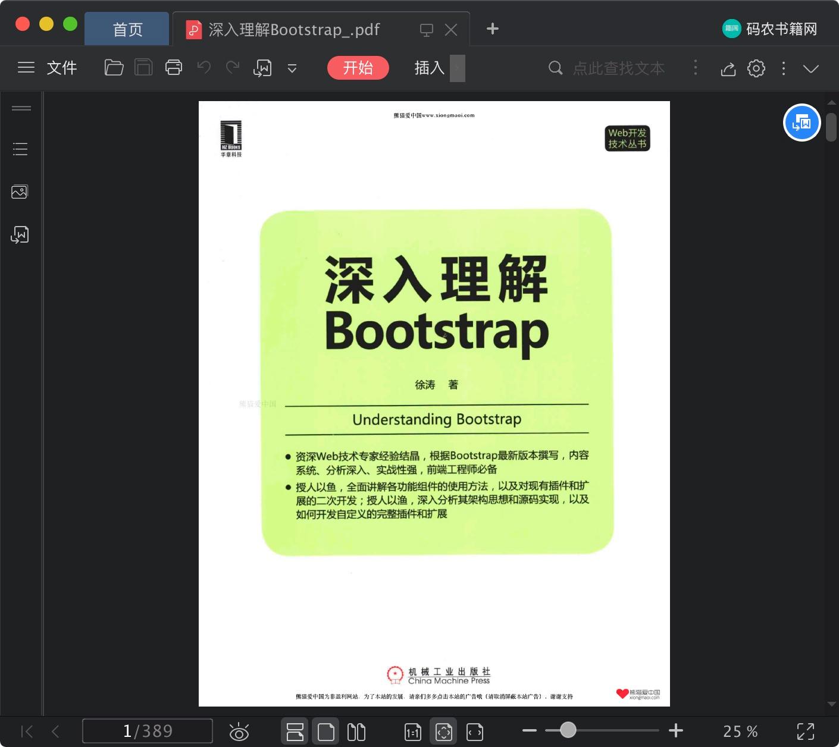839x747 pixels.
Task: Zoom out with minus button
Action: tap(529, 730)
